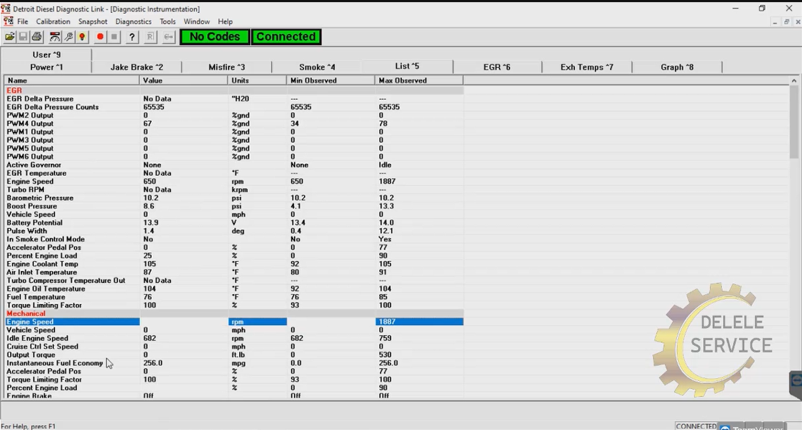The width and height of the screenshot is (802, 430).
Task: Open the Calibration menu
Action: tap(52, 22)
